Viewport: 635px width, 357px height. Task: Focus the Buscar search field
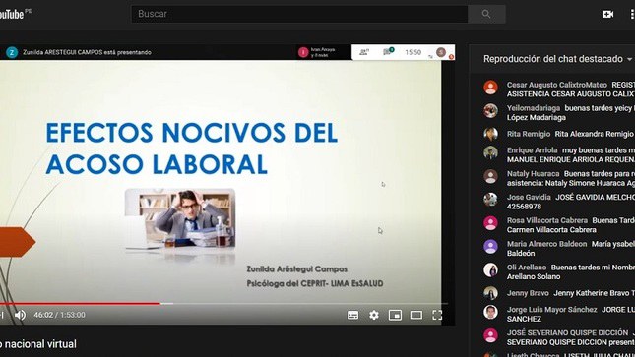pos(299,14)
